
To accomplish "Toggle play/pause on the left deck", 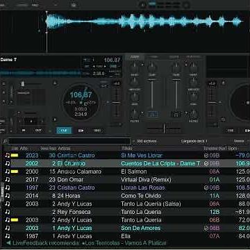I will coord(81,131).
